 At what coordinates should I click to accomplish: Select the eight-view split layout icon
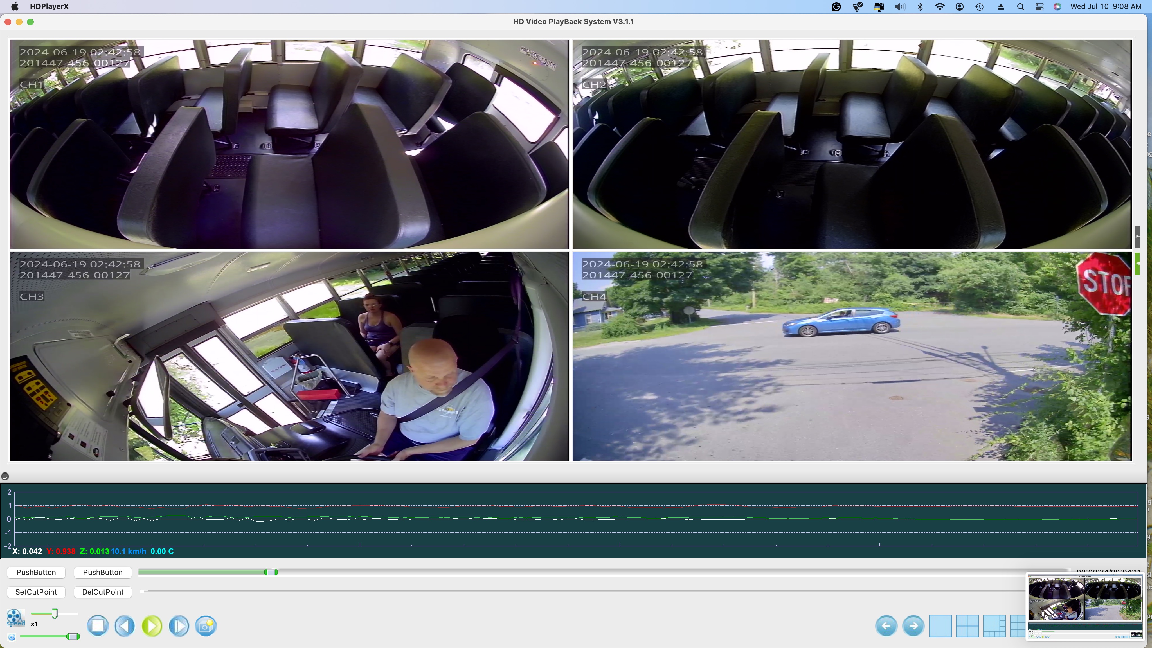(x=994, y=625)
